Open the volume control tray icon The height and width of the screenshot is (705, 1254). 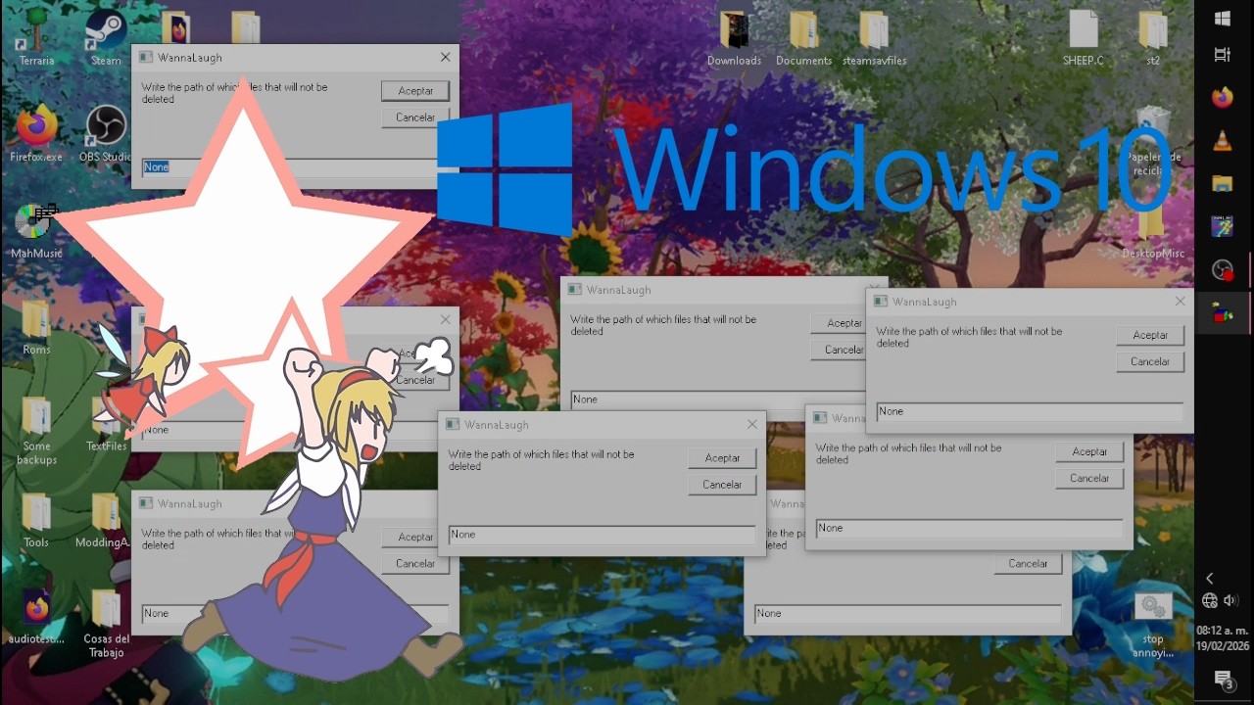pos(1231,600)
